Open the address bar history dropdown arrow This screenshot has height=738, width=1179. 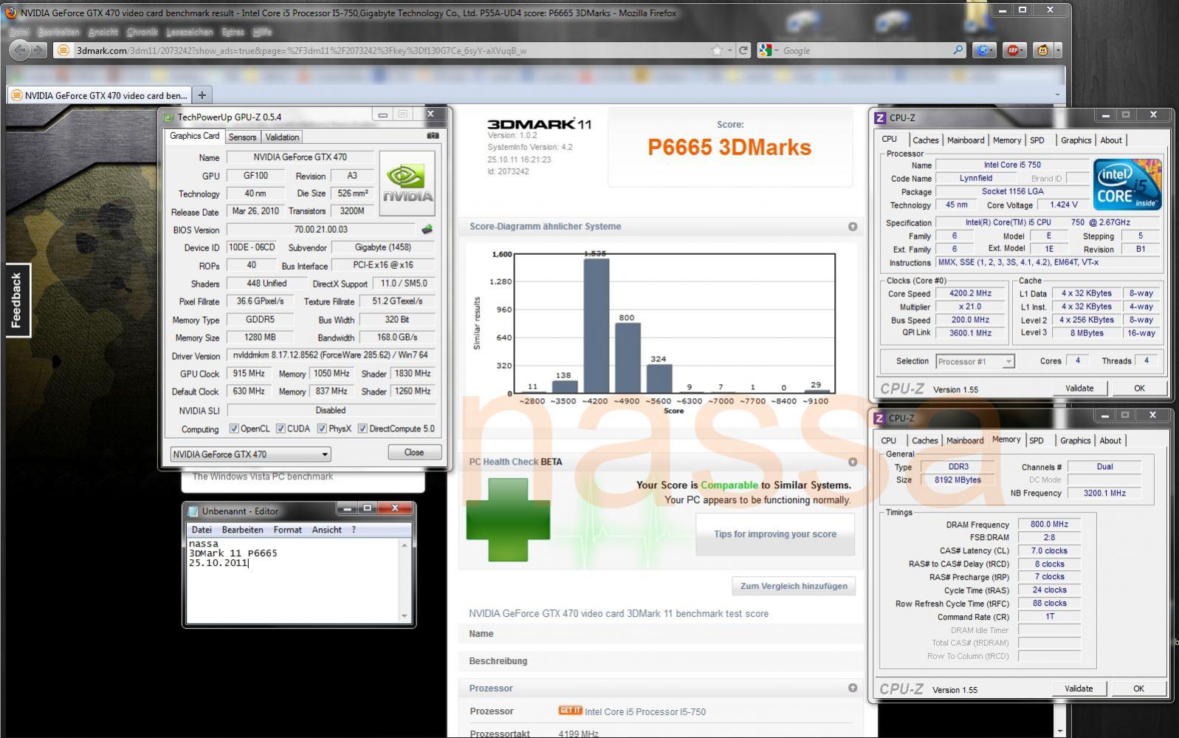pos(729,50)
